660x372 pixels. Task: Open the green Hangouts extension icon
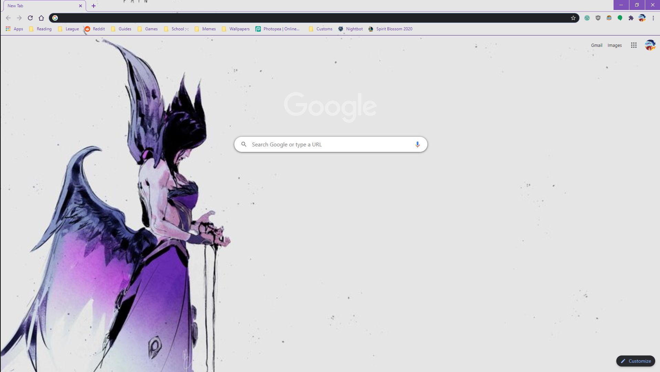pyautogui.click(x=619, y=18)
